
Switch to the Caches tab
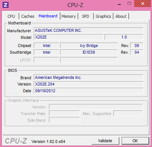[x=28, y=16]
